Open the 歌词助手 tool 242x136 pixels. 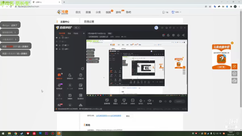pos(80,96)
